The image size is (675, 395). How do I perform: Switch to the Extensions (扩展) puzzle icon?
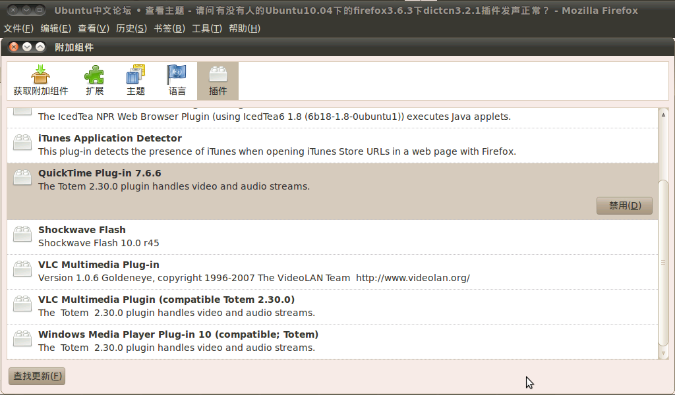pos(94,81)
